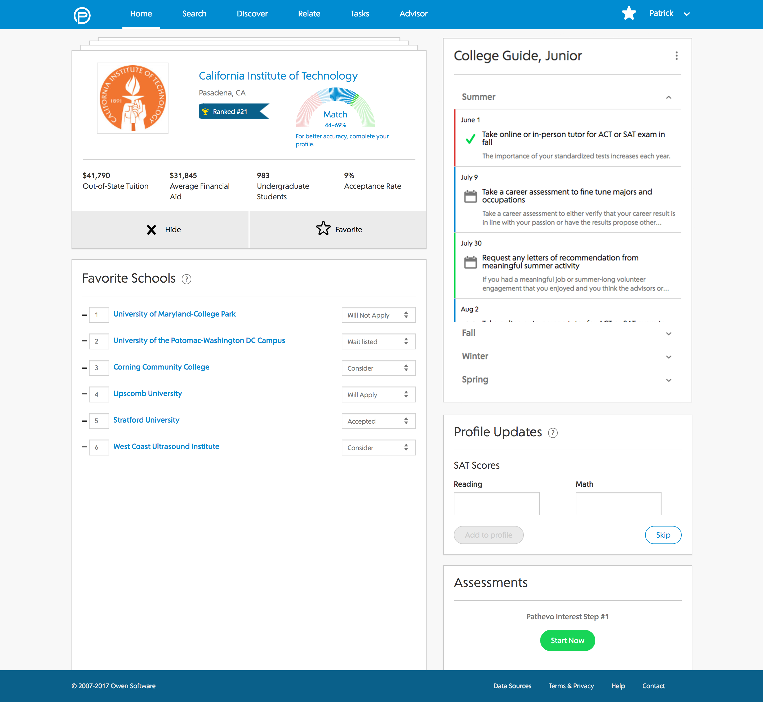This screenshot has width=763, height=702.
Task: Open Corning Community College link
Action: [x=161, y=367]
